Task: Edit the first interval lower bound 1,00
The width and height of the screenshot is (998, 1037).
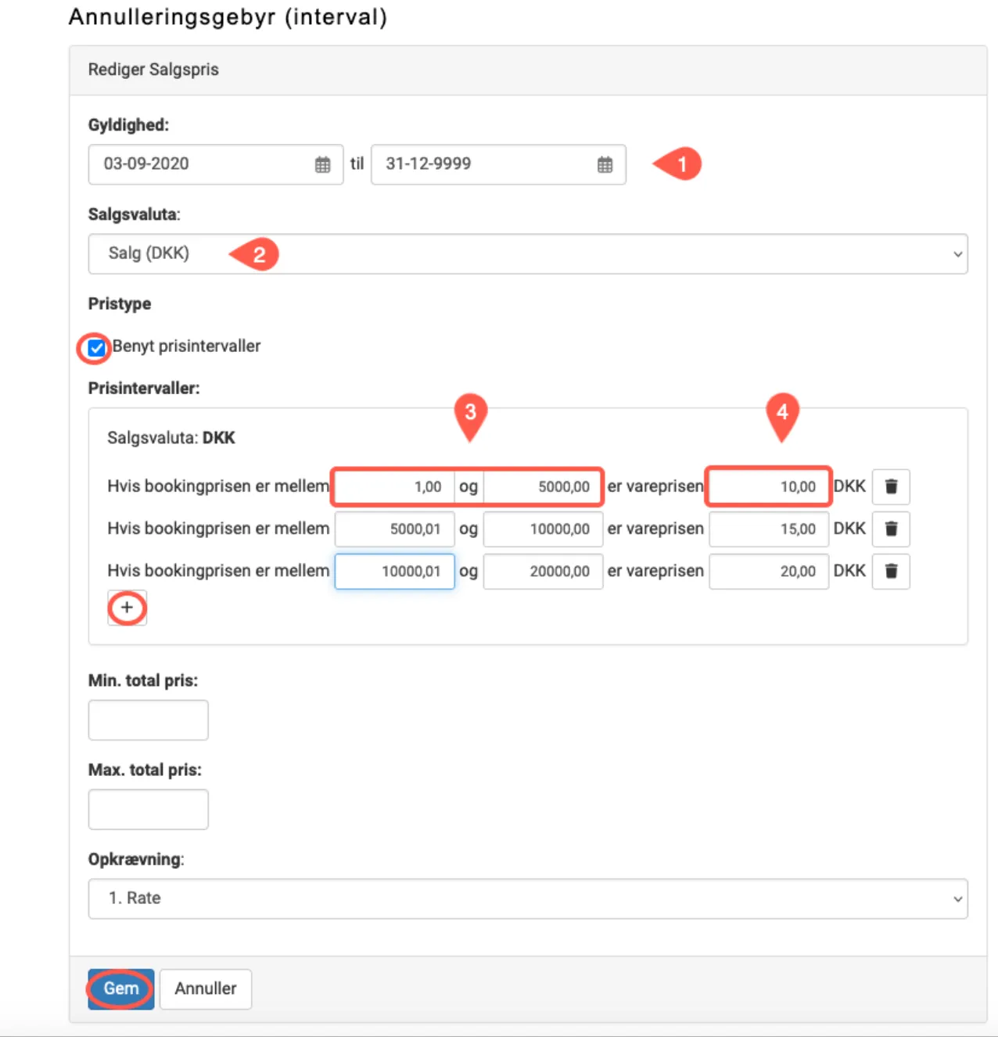Action: pos(394,486)
